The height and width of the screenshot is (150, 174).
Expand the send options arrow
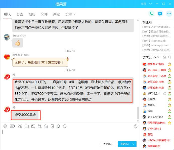point(134,144)
